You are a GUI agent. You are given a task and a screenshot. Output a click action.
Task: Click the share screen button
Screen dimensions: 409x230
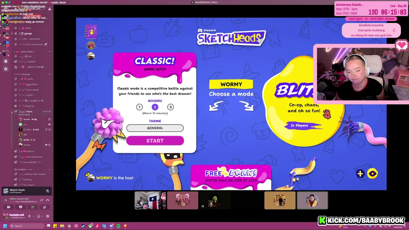20,207
